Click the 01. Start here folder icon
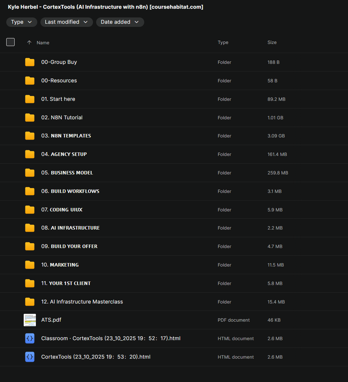This screenshot has height=382, width=348. pos(30,99)
